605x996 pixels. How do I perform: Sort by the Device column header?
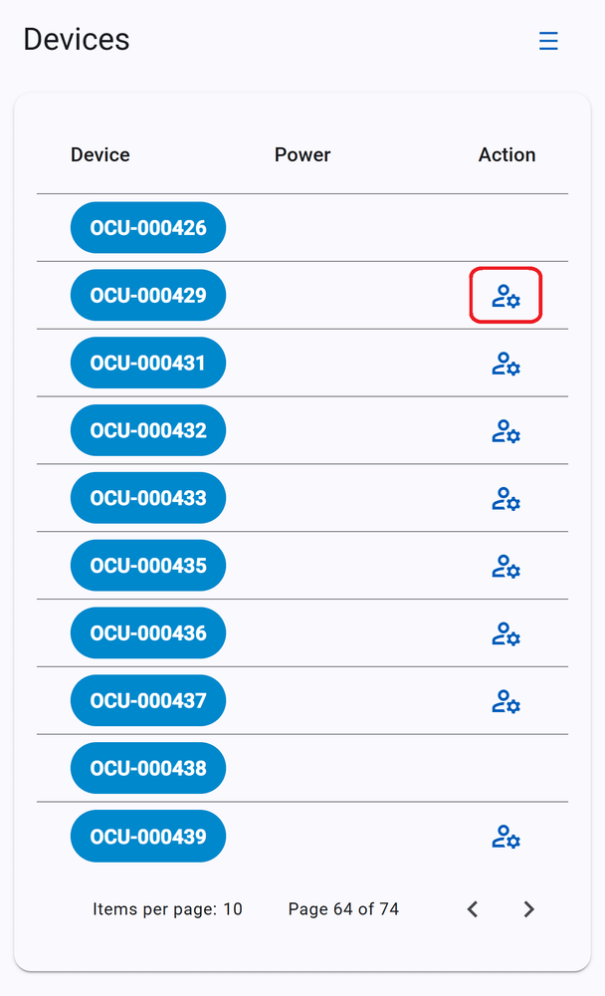[101, 154]
